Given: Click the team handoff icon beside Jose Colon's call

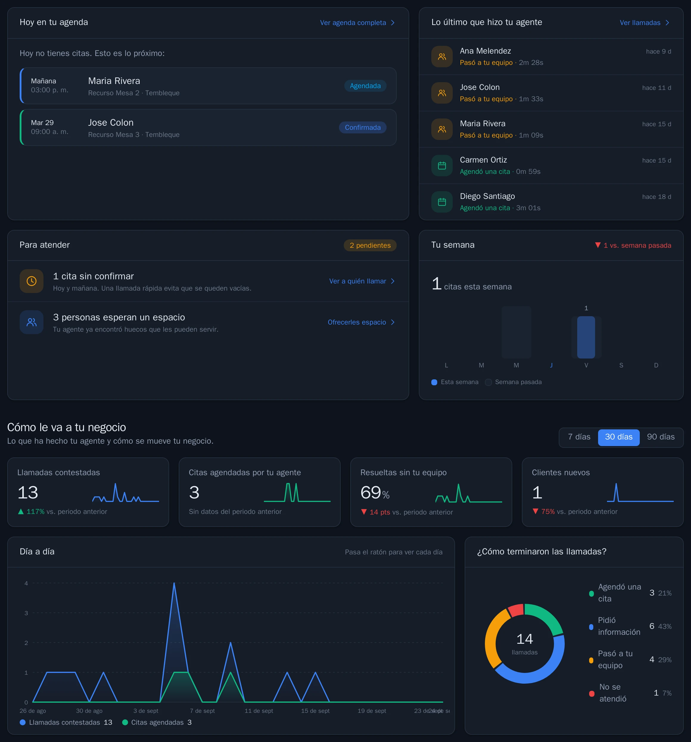Looking at the screenshot, I should coord(442,93).
